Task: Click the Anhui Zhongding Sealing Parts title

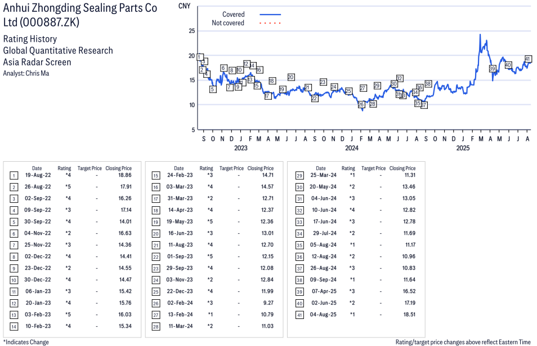Action: (80, 15)
